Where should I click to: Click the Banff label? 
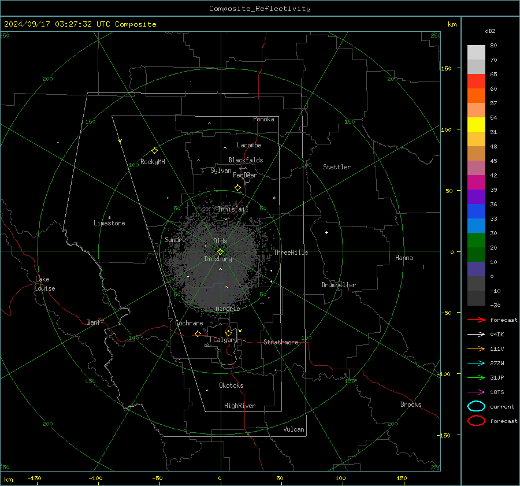coord(95,322)
